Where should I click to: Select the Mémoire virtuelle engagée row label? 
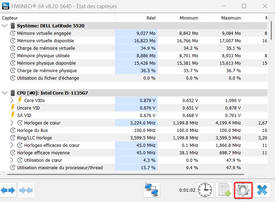(x=44, y=33)
